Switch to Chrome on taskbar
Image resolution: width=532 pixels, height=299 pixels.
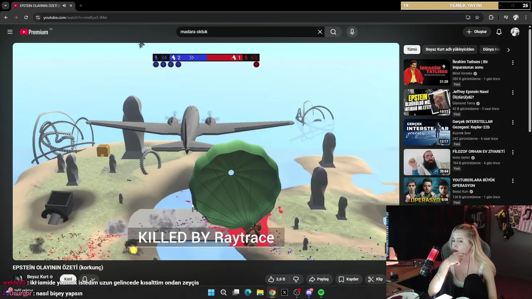[272, 292]
